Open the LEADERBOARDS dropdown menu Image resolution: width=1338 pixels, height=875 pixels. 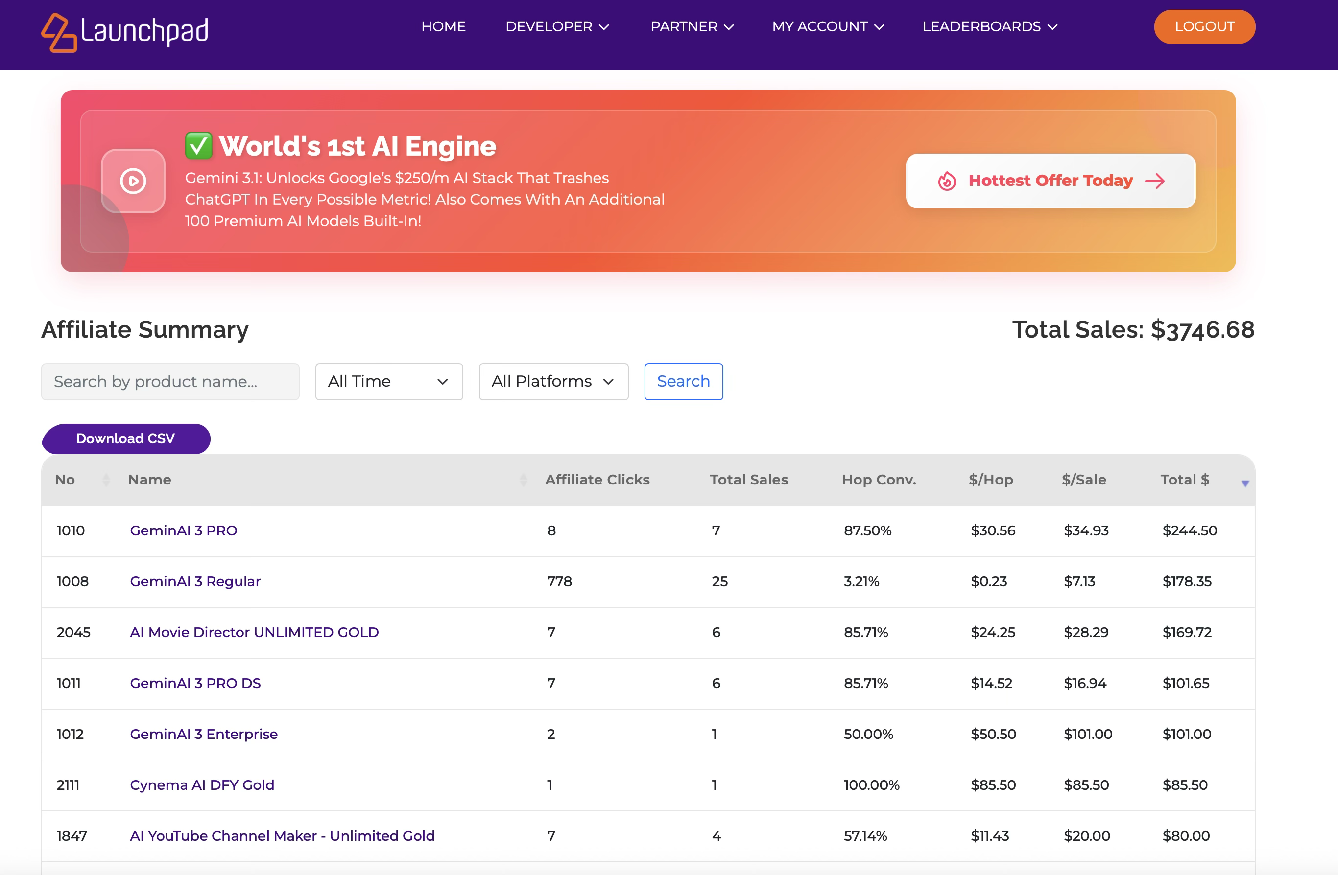[990, 26]
